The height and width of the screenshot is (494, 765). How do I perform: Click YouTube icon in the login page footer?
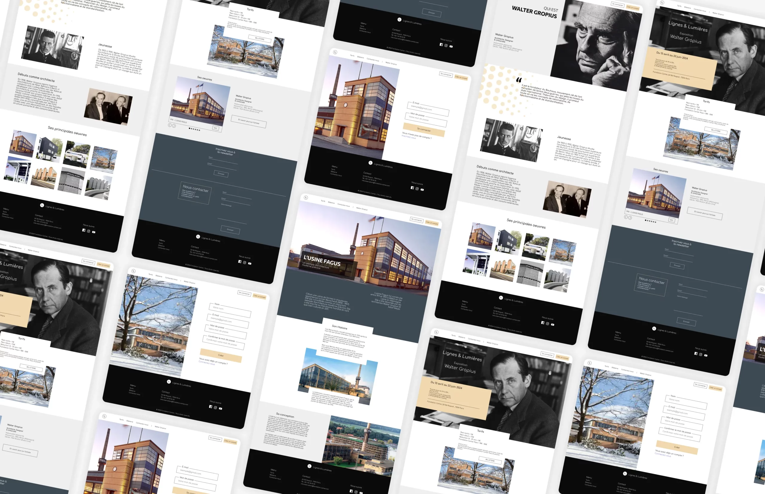tap(422, 190)
